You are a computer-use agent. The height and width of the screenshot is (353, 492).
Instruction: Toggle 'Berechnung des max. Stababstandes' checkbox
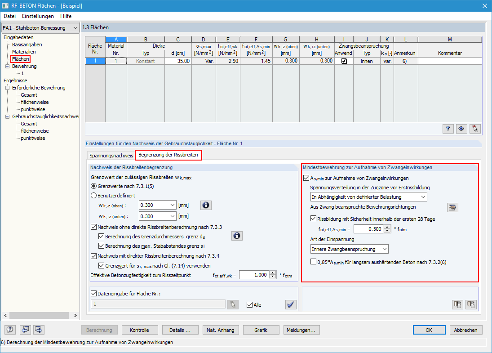[101, 246]
